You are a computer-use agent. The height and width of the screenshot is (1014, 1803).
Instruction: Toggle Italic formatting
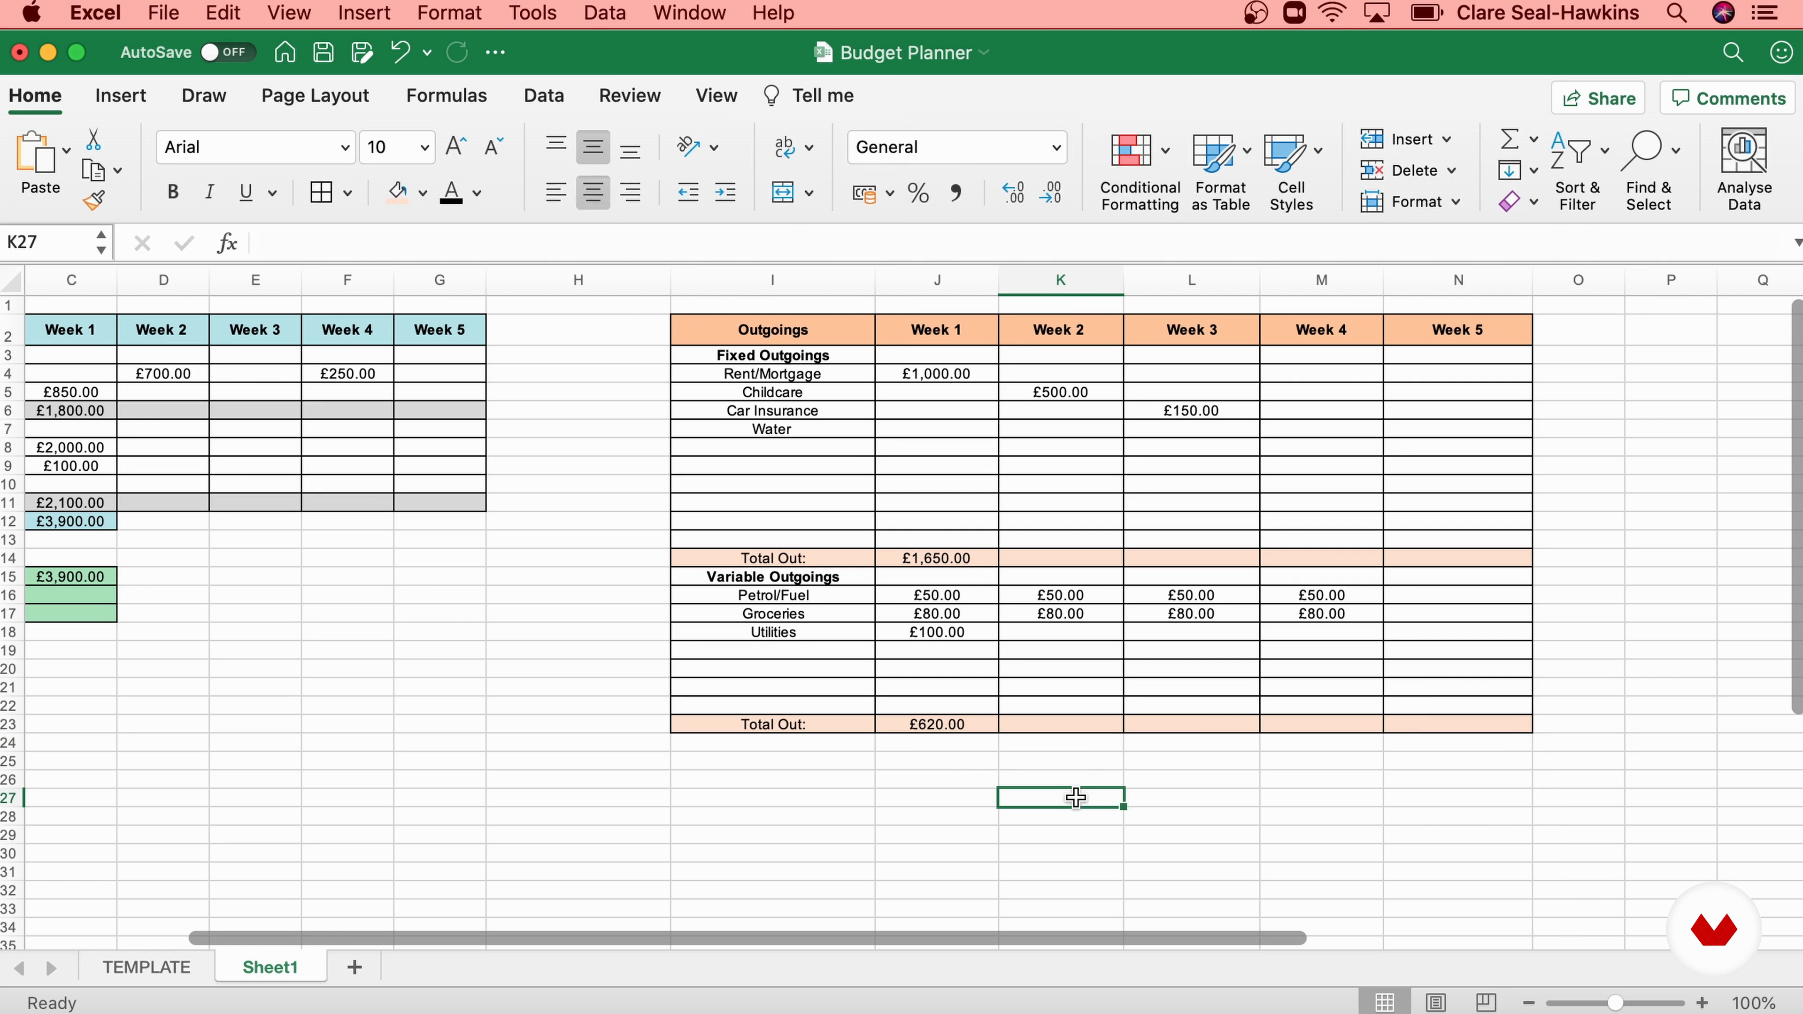click(208, 192)
